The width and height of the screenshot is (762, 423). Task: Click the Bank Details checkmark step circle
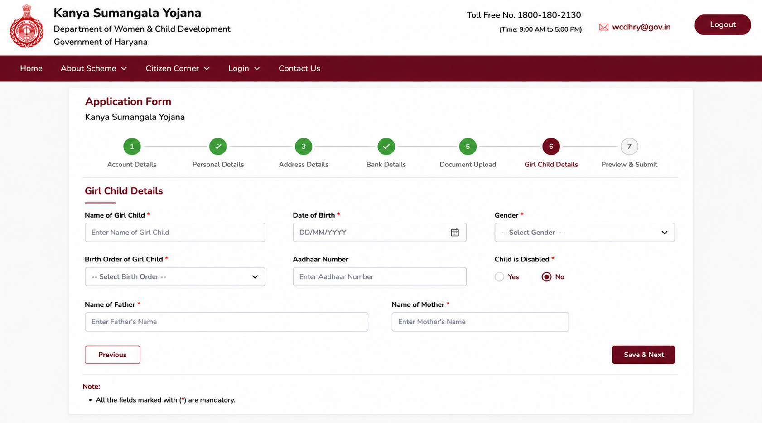(386, 147)
